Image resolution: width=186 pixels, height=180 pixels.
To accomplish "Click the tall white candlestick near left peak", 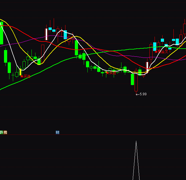I will click(46, 34).
